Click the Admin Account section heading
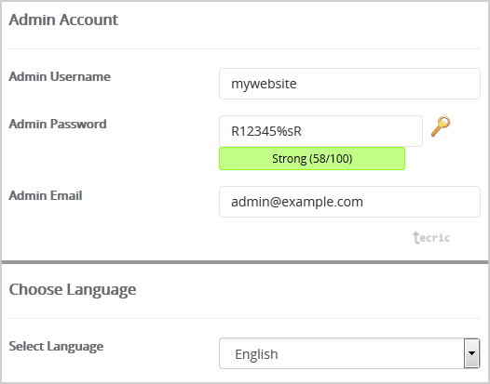The image size is (490, 384). [63, 20]
